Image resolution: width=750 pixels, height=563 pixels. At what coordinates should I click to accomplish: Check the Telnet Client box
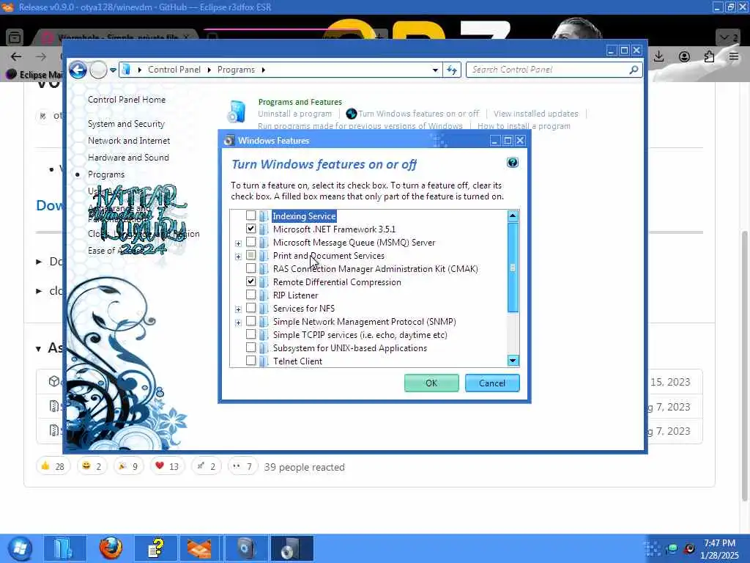point(250,361)
